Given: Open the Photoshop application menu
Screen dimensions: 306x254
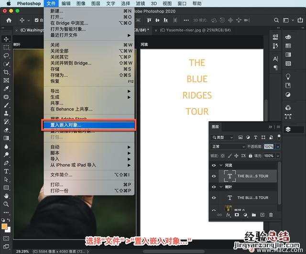Looking at the screenshot, I should [x=29, y=3].
